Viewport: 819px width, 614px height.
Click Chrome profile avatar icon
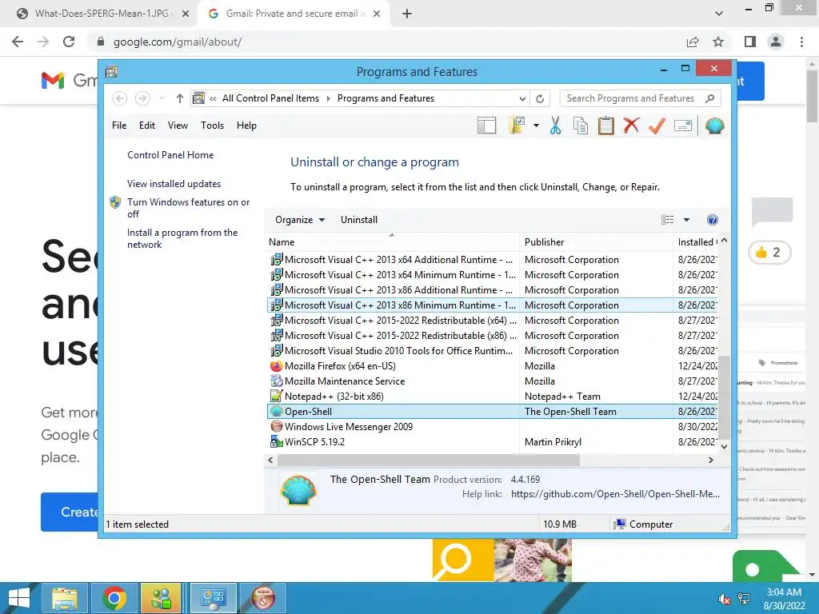click(776, 42)
